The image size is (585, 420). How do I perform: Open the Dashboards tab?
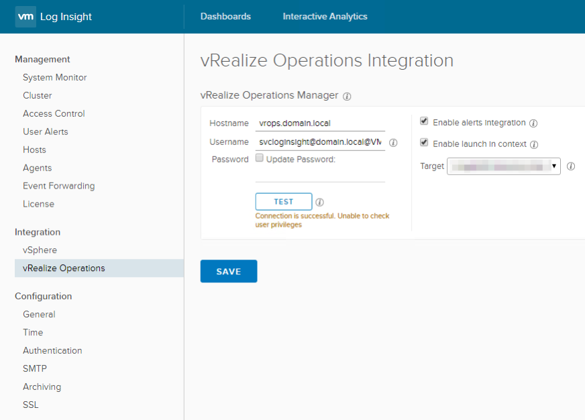pos(225,16)
